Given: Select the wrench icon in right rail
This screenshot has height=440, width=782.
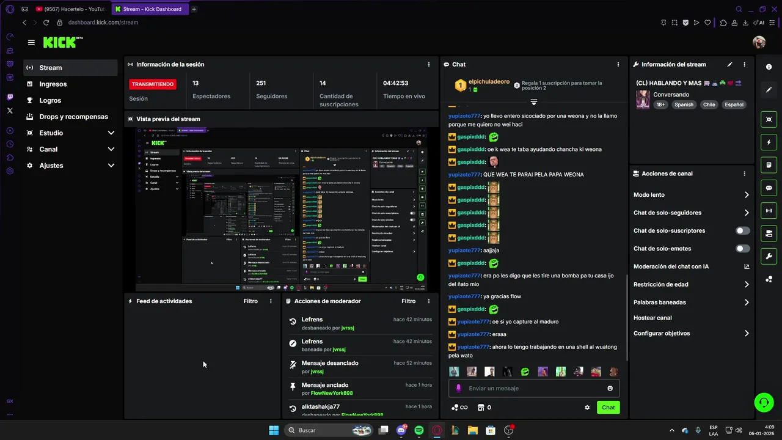Looking at the screenshot, I should coord(769,256).
